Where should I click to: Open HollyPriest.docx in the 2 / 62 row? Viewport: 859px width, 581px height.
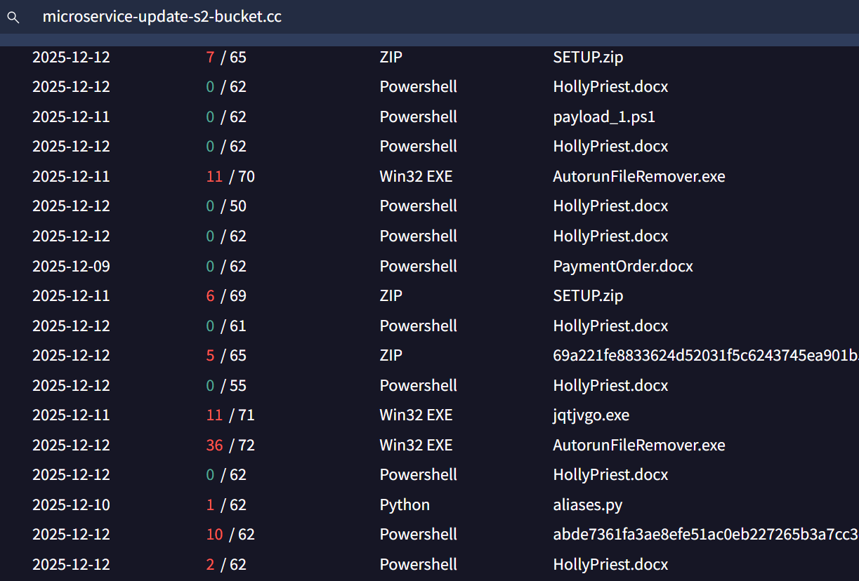click(x=610, y=564)
